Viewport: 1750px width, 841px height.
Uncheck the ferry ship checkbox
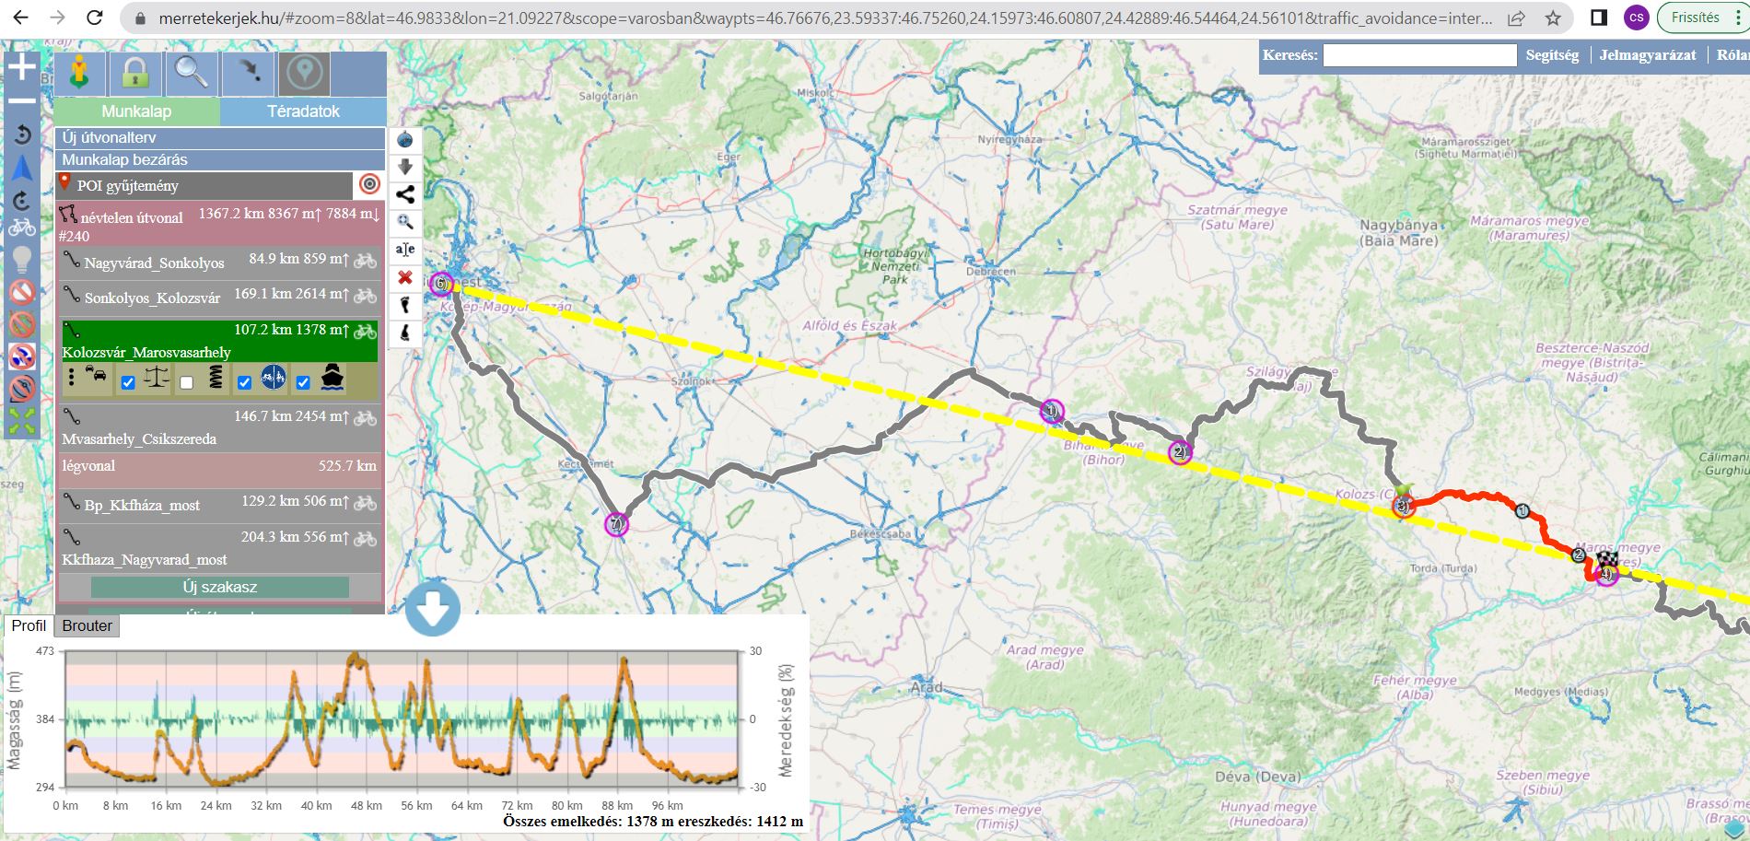click(x=303, y=382)
